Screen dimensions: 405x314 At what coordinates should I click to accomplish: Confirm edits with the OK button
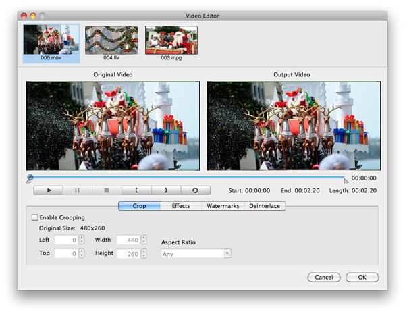(x=362, y=277)
